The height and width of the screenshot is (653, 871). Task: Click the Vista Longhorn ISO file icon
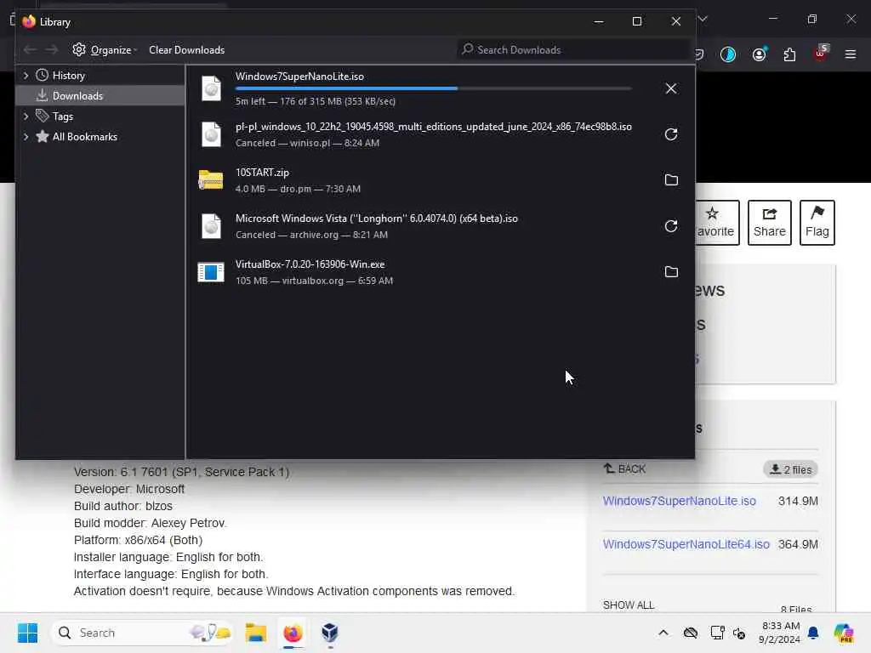(211, 226)
